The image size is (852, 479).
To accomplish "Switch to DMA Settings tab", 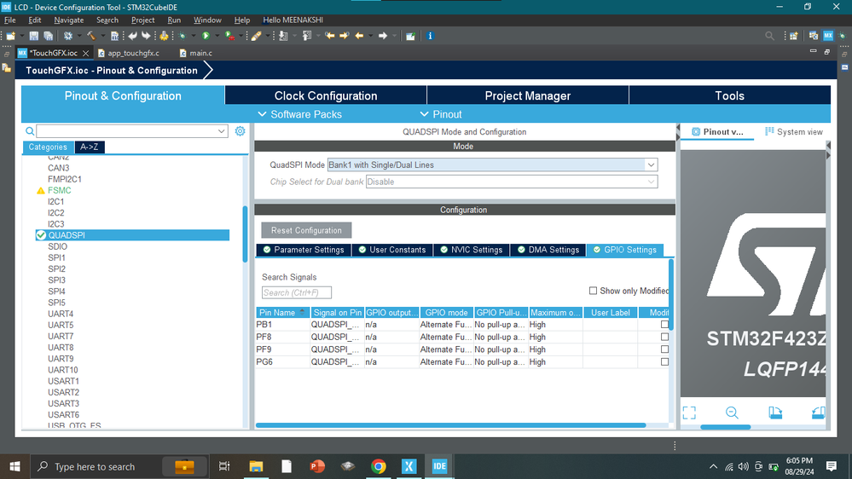I will click(548, 250).
